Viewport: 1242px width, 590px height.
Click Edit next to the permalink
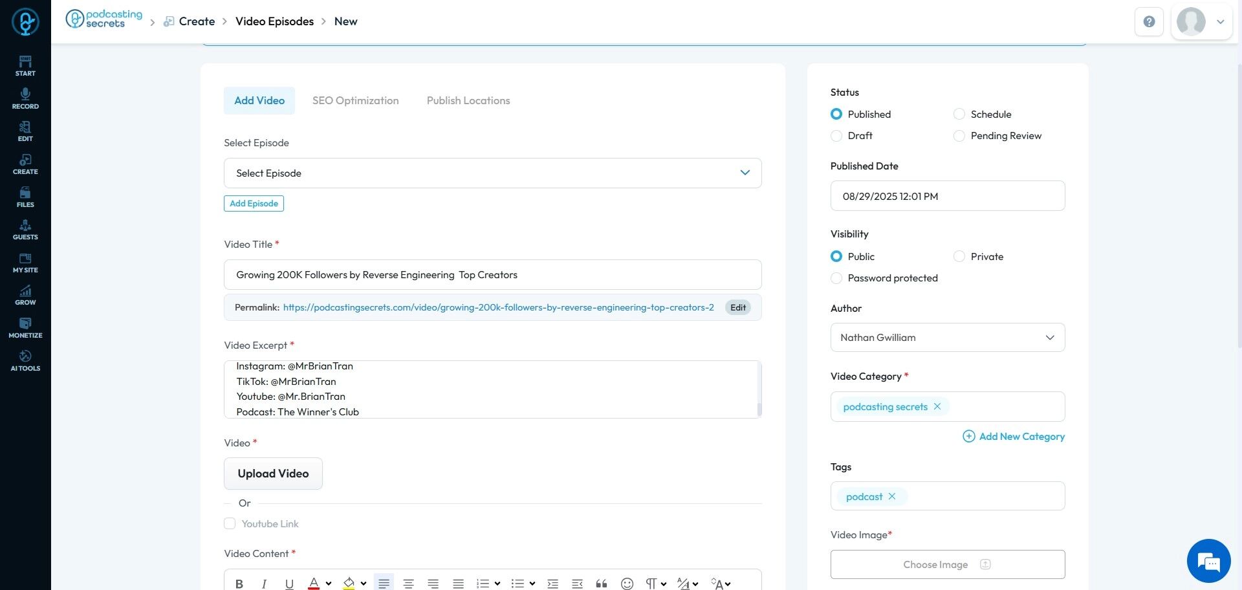pos(738,307)
